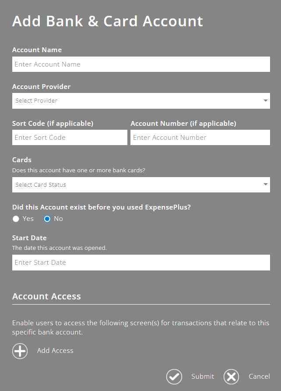Select the No radio button

[x=47, y=218]
